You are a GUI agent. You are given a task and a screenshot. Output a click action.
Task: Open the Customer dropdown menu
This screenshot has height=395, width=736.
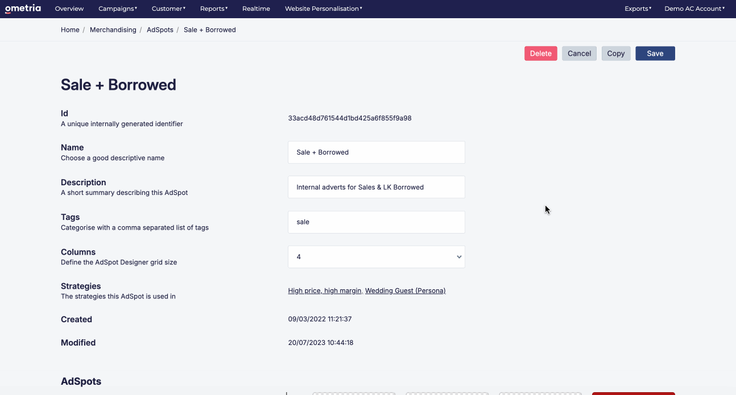[x=168, y=8]
